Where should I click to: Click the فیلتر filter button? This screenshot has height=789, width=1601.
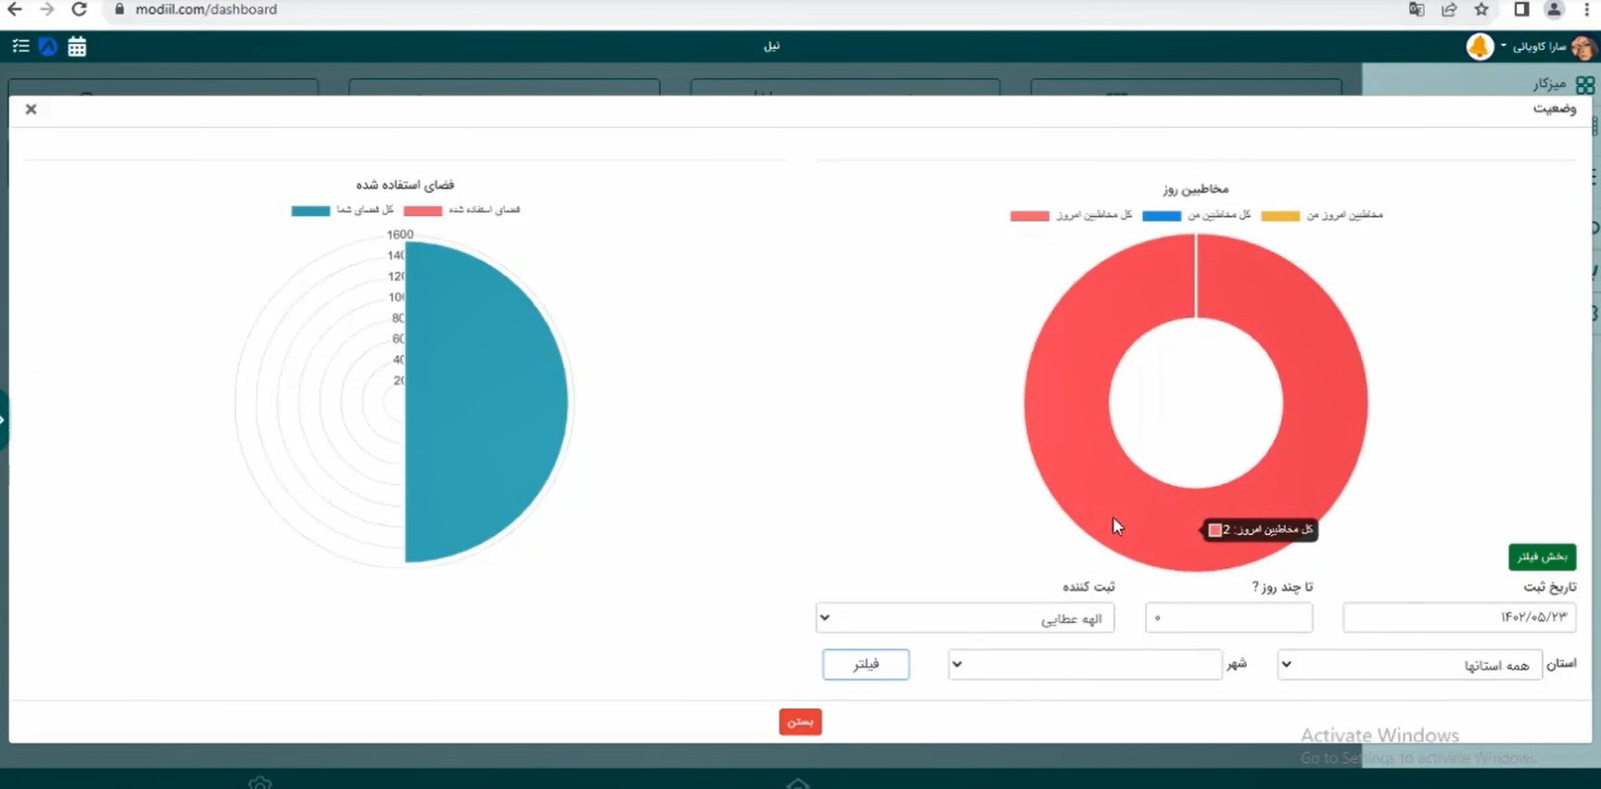click(865, 665)
